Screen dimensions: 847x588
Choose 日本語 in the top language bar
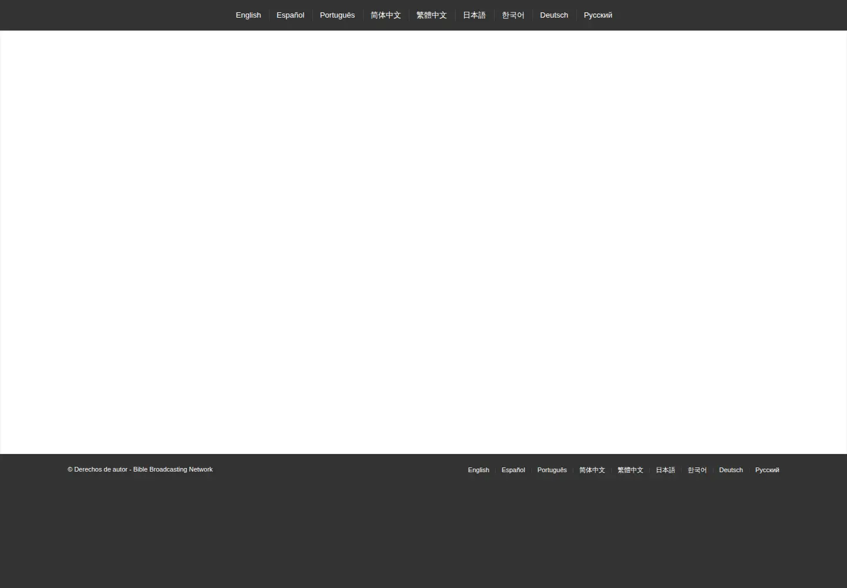tap(475, 15)
